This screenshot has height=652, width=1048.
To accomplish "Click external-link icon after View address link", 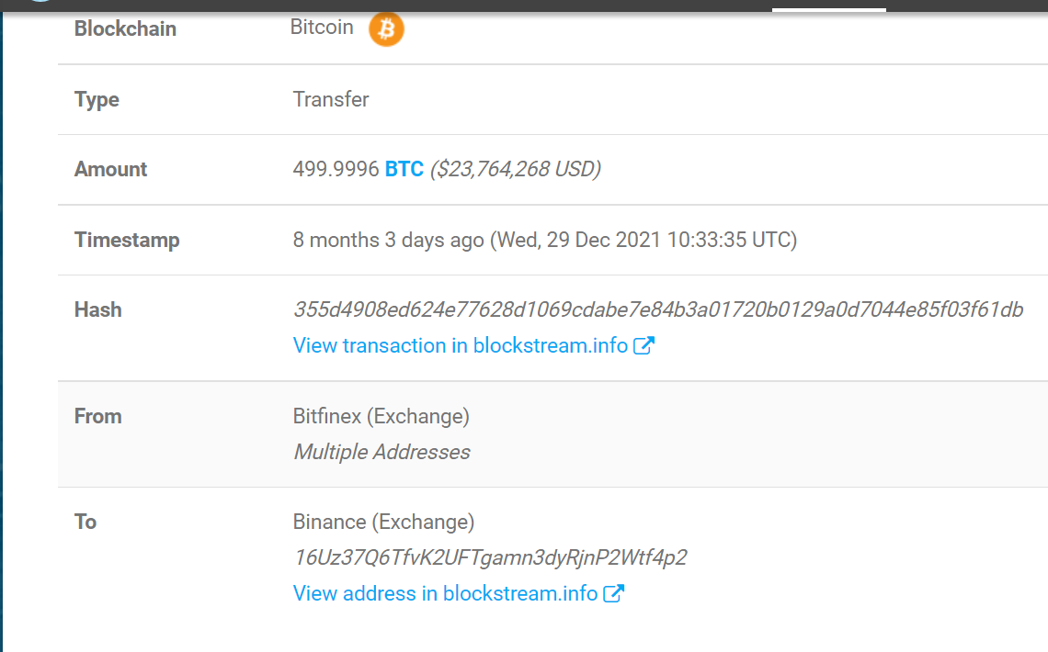I will coord(614,593).
